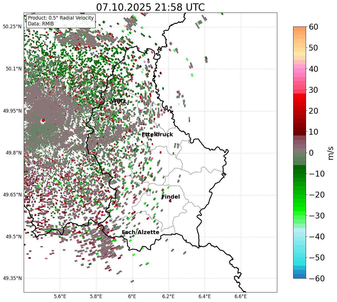337x302 pixels.
Task: Click the colorbar −10 tick label
Action: pyautogui.click(x=317, y=173)
